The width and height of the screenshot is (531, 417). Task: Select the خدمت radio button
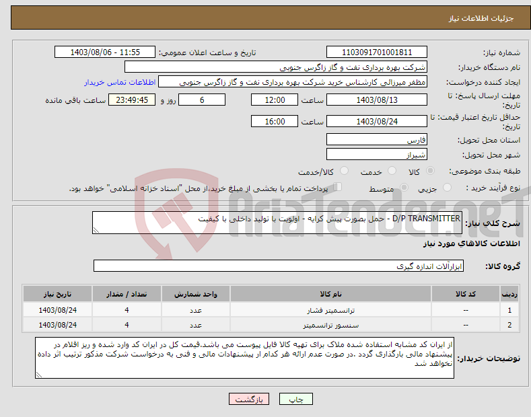pos(392,171)
